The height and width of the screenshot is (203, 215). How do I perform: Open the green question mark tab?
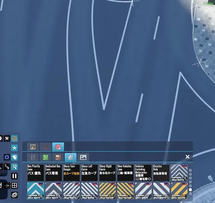45,157
